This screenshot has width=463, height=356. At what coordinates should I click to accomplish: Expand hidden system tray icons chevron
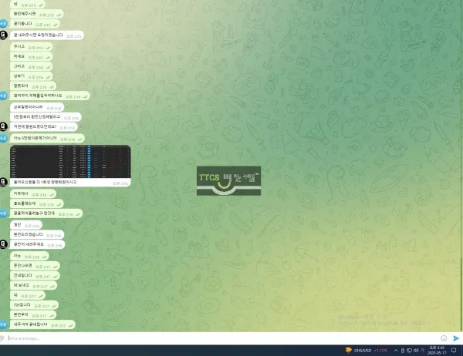click(x=396, y=351)
